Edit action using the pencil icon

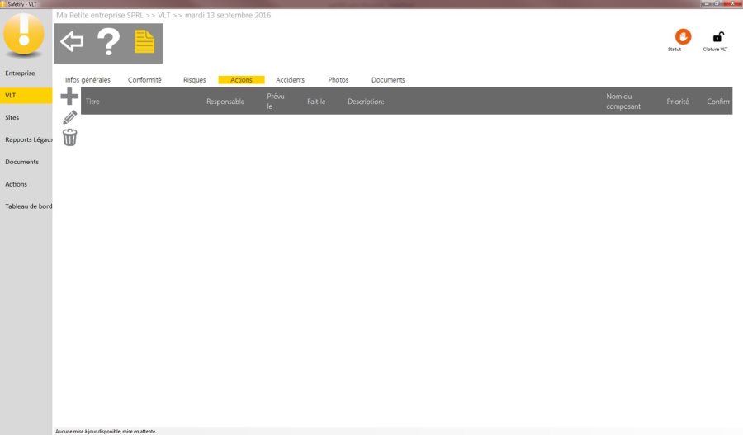click(69, 117)
